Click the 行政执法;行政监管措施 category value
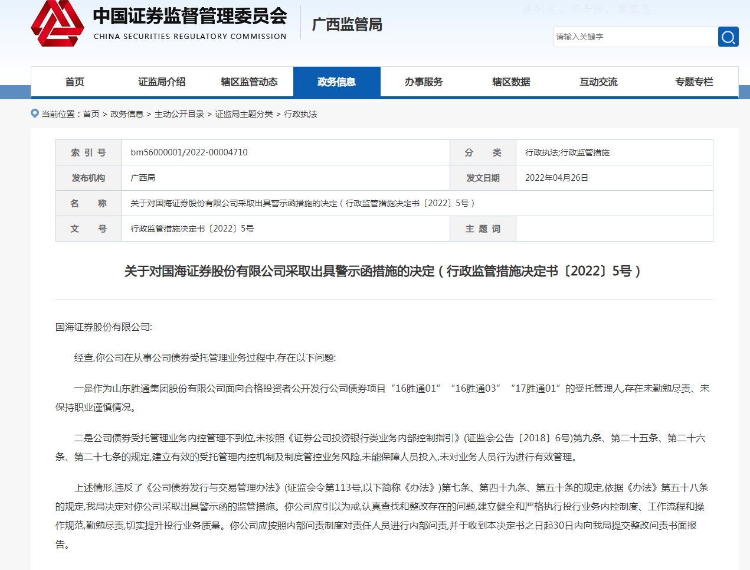The height and width of the screenshot is (570, 750). pos(568,152)
